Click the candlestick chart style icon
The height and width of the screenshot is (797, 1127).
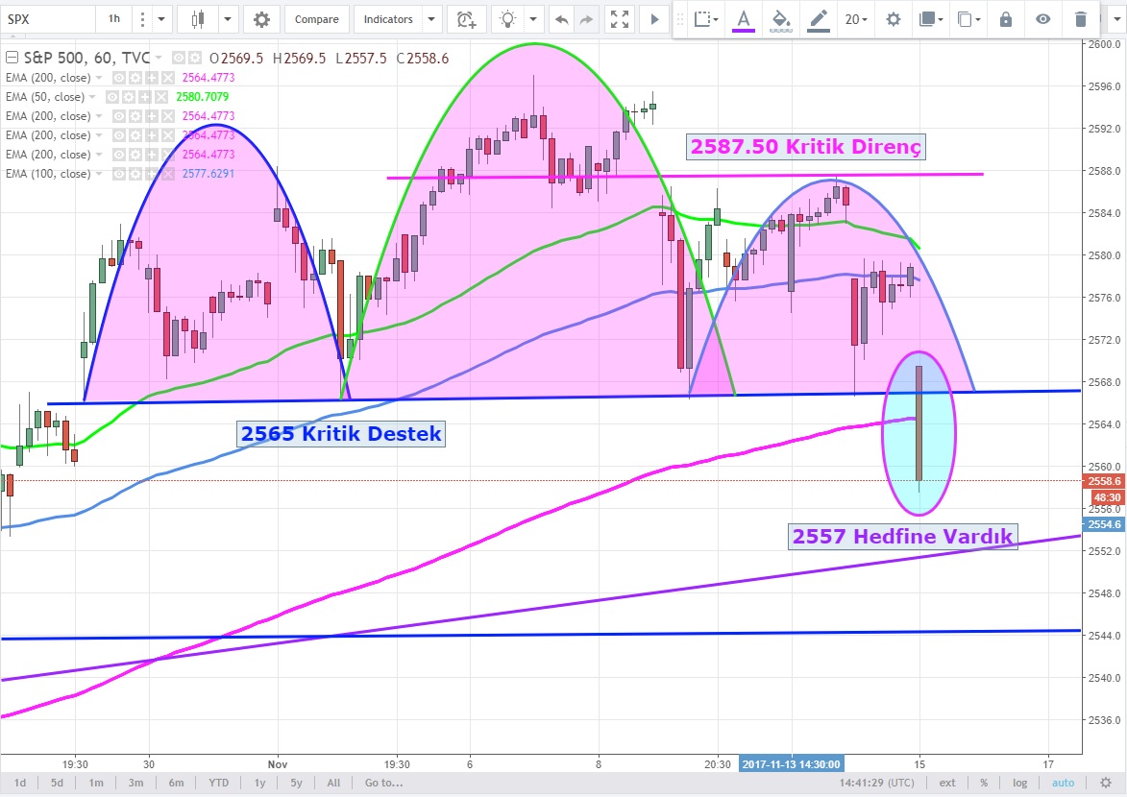[x=199, y=19]
